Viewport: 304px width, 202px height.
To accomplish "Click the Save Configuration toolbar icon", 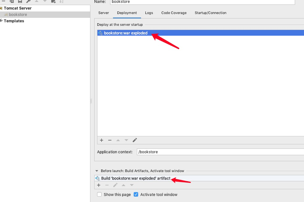I will (x=20, y=1).
